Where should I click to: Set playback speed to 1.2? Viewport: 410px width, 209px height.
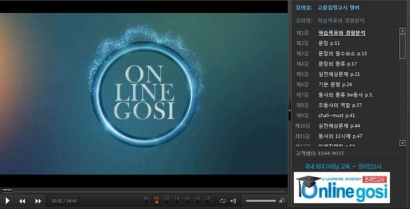(x=166, y=200)
